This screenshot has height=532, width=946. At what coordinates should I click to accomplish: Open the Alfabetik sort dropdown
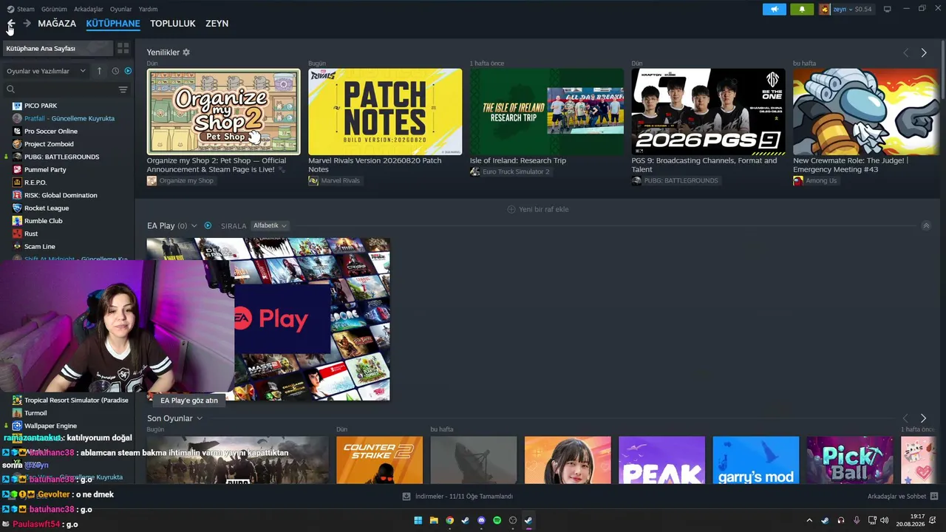[270, 225]
